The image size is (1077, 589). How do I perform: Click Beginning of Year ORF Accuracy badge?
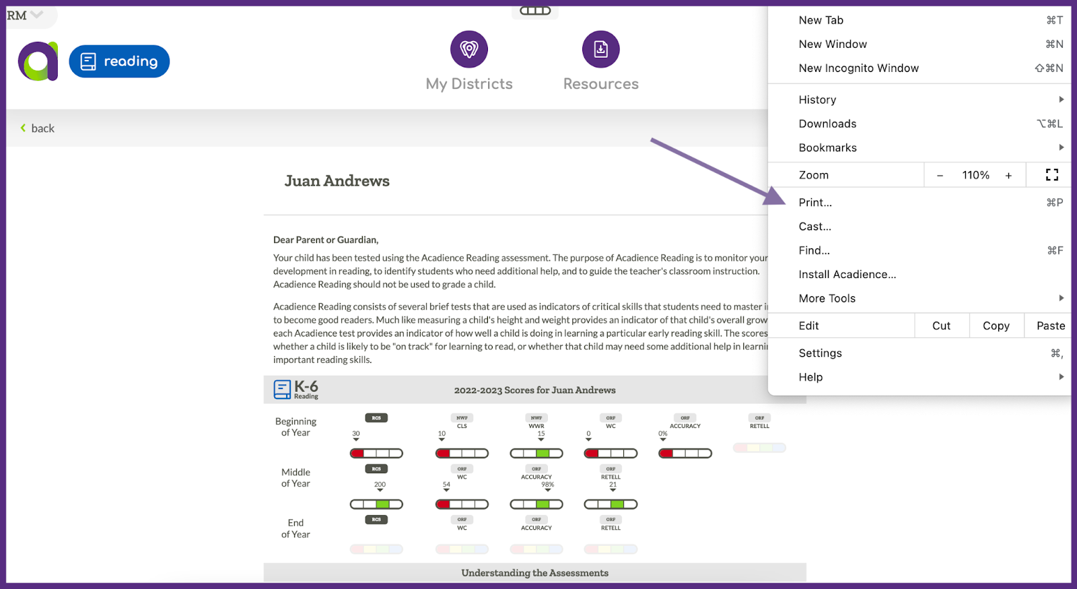click(x=685, y=418)
